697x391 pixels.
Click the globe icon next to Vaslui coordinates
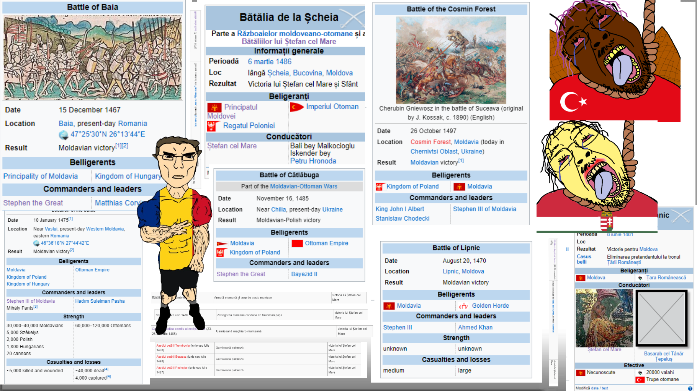click(x=36, y=243)
